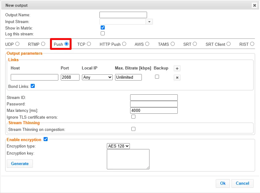The image size is (260, 193).
Task: Select the SRT Client option
Action: [229, 44]
